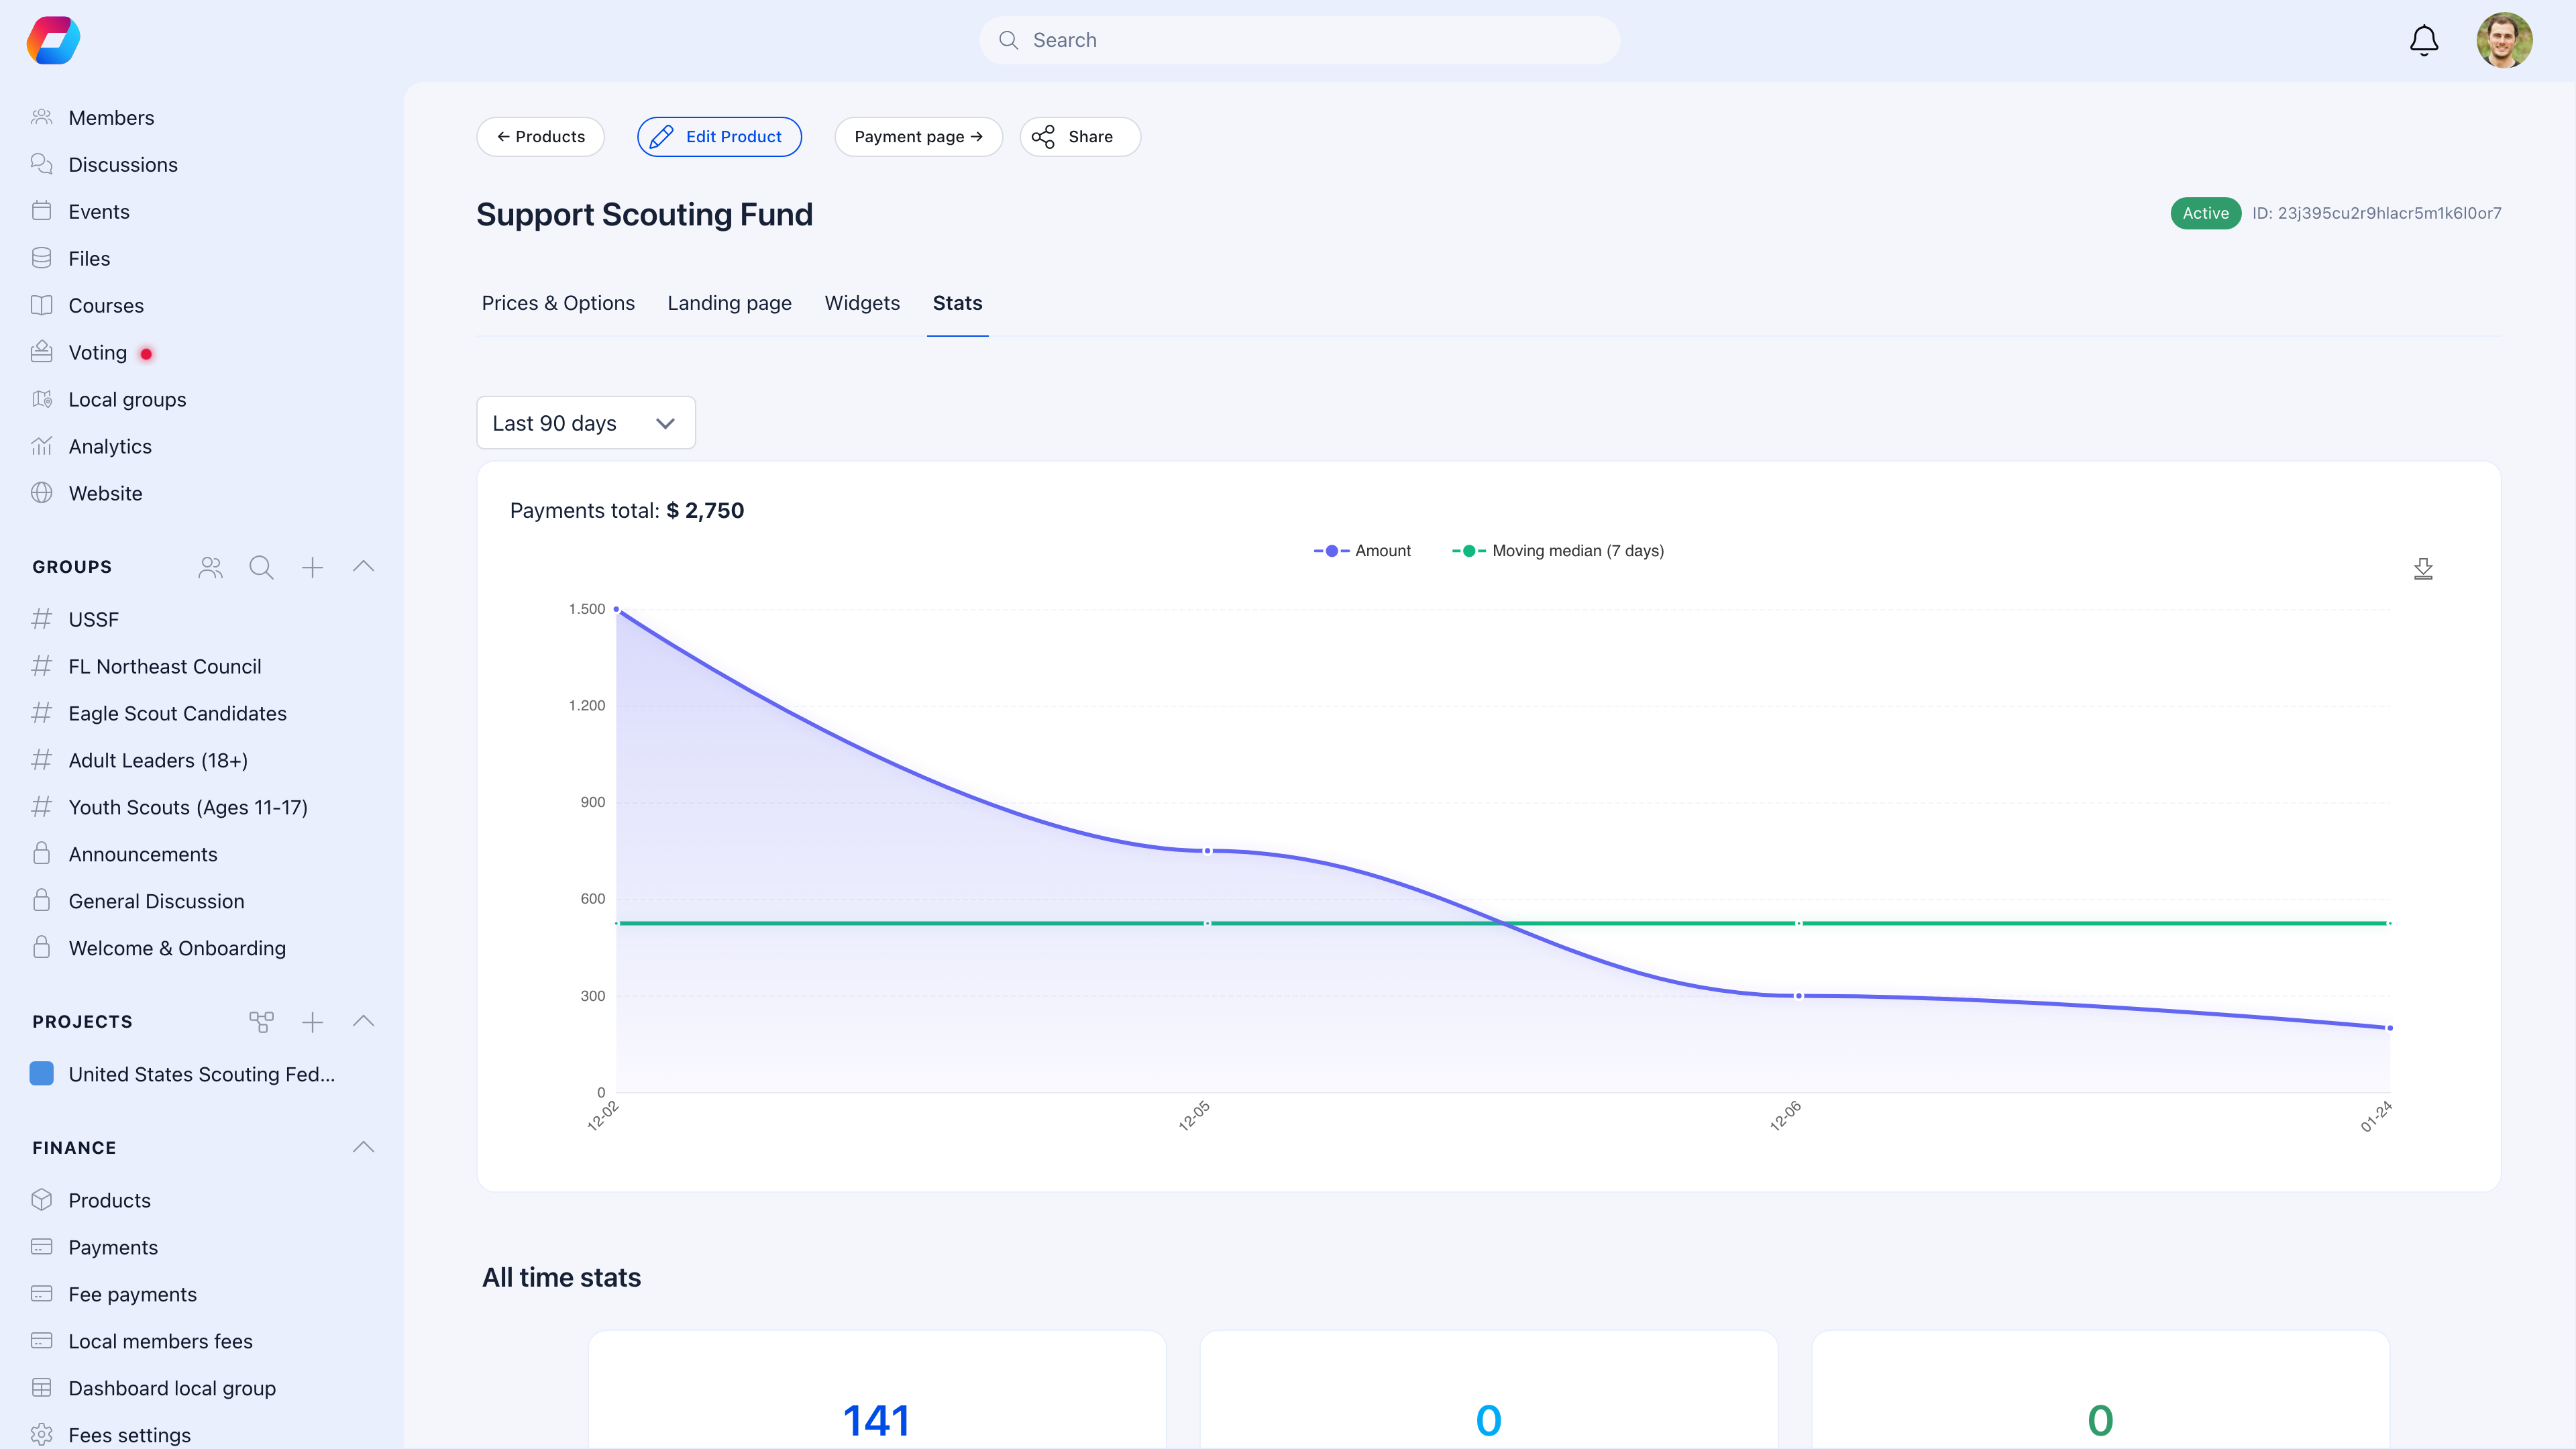
Task: Click the Website globe icon
Action: pyautogui.click(x=42, y=492)
